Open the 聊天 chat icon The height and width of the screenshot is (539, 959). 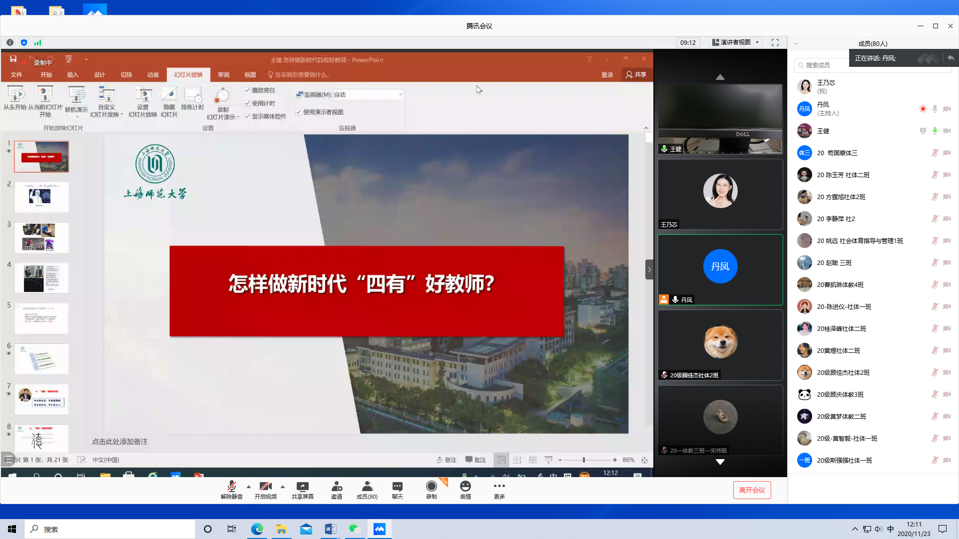398,487
